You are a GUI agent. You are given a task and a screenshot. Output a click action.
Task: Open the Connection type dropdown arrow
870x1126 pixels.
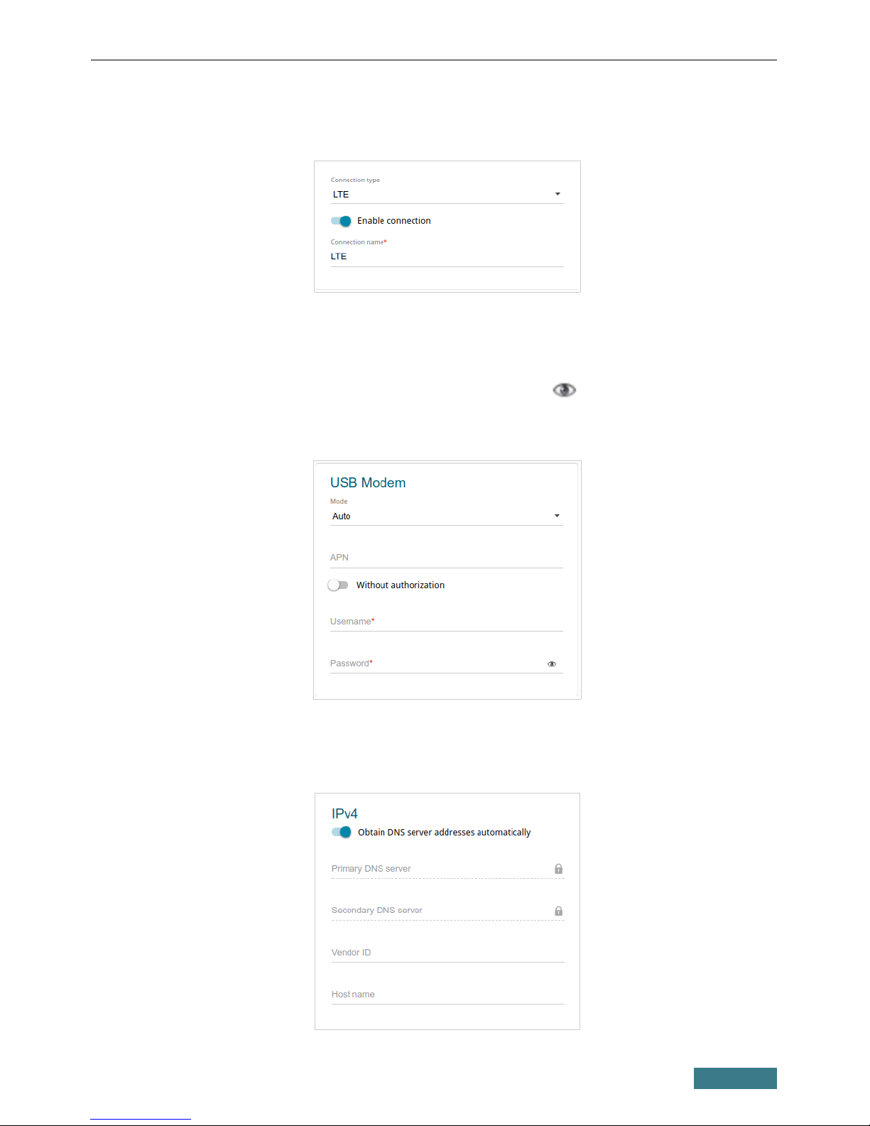click(x=558, y=194)
